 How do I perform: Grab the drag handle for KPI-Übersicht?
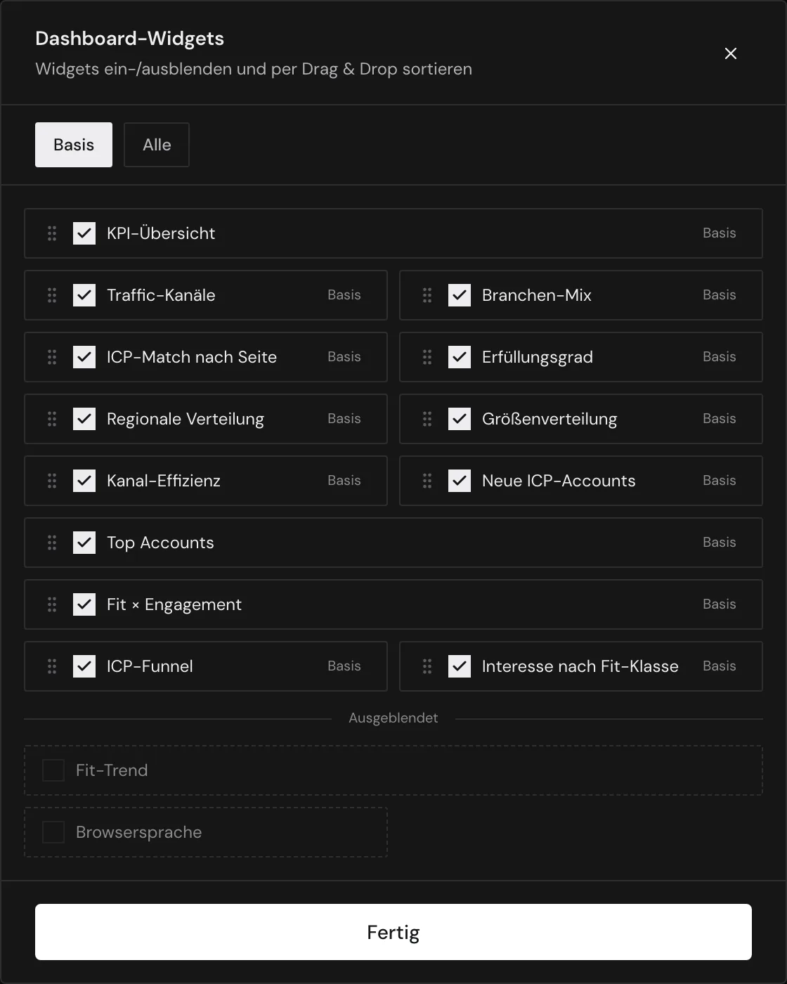click(52, 233)
